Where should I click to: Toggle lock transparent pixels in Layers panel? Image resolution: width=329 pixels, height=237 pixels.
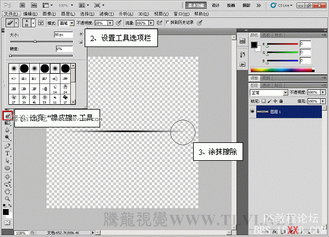(x=263, y=101)
